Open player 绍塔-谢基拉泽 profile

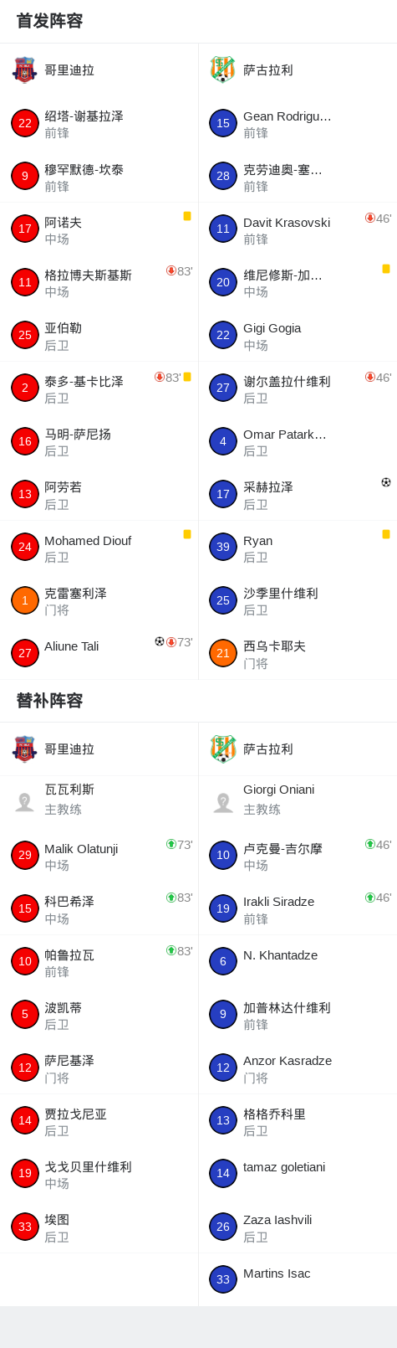coord(99,123)
